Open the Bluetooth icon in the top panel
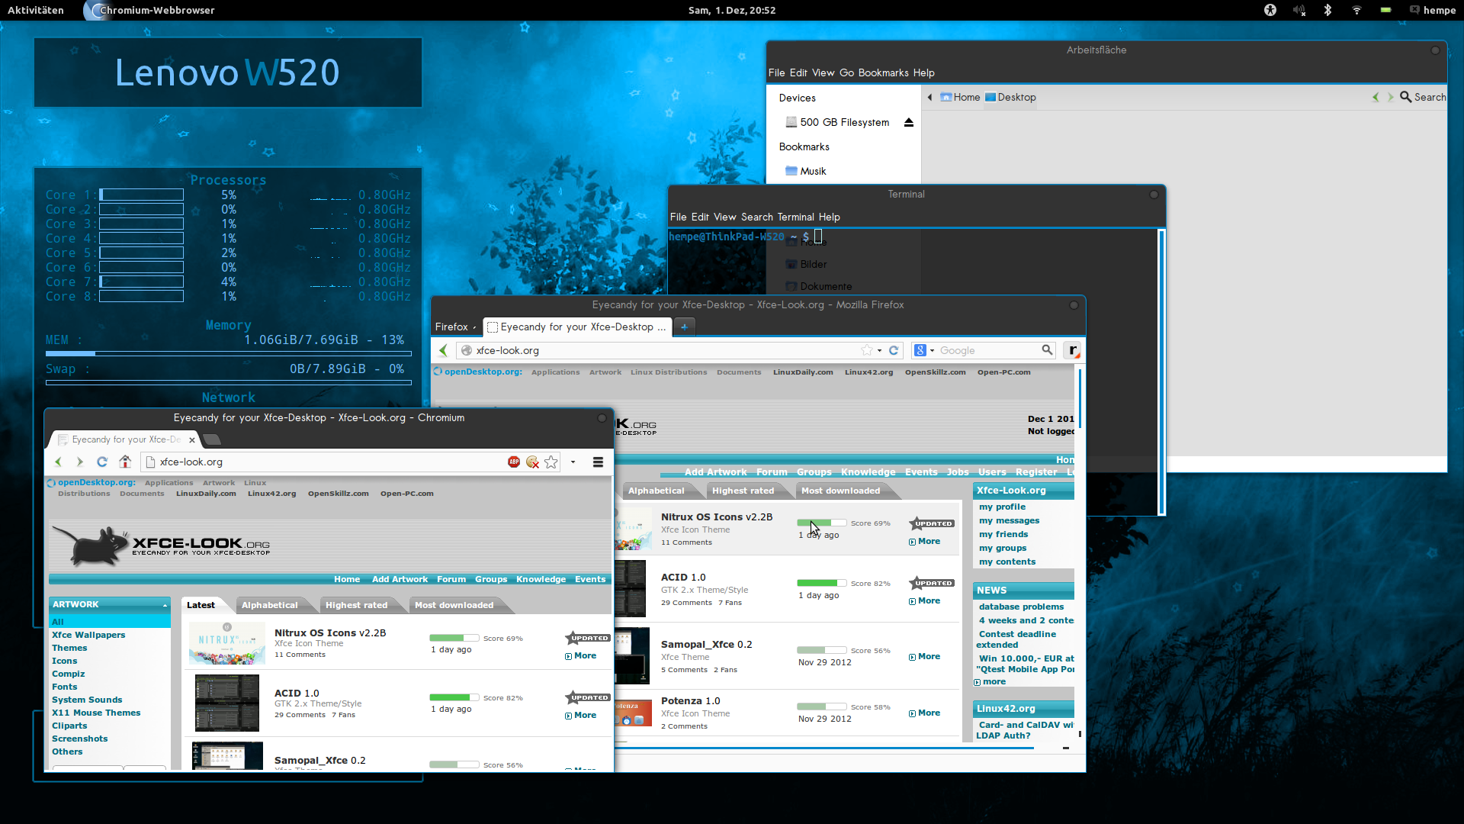The image size is (1464, 824). (1328, 10)
